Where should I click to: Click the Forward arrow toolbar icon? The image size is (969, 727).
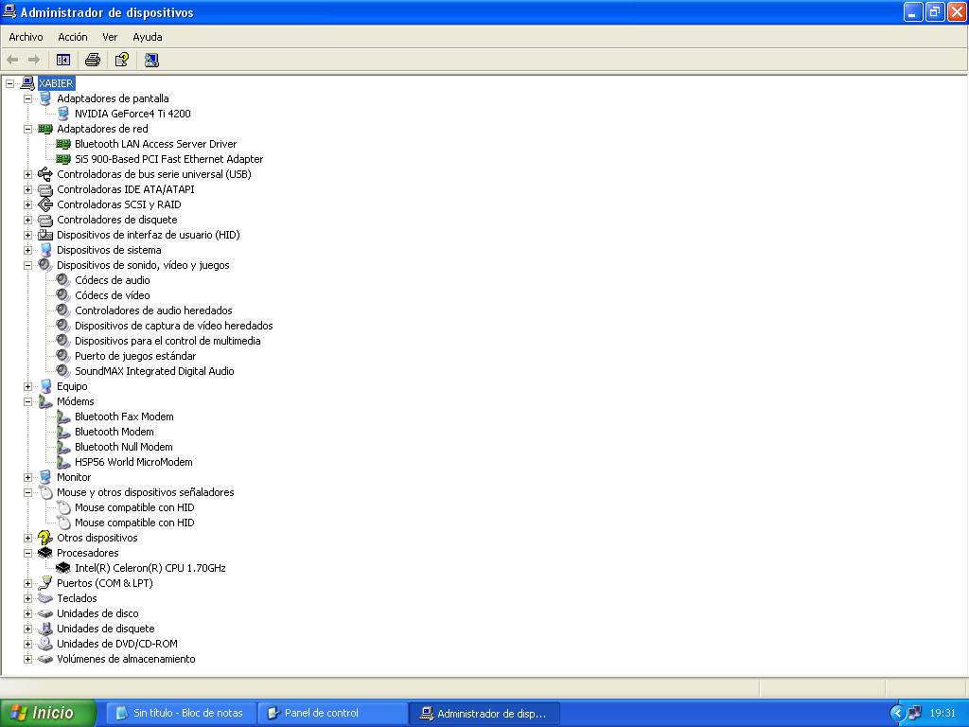(34, 60)
